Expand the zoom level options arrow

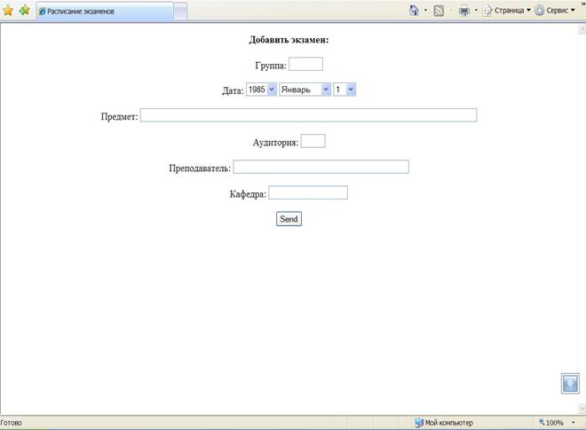tap(574, 423)
